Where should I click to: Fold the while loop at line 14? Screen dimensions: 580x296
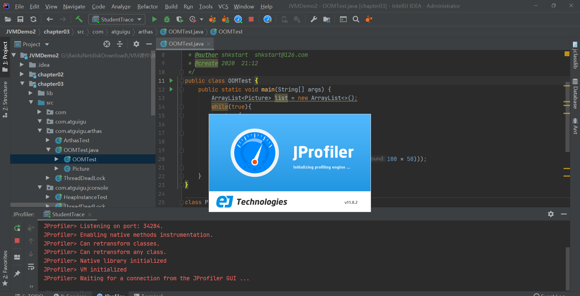tap(182, 107)
